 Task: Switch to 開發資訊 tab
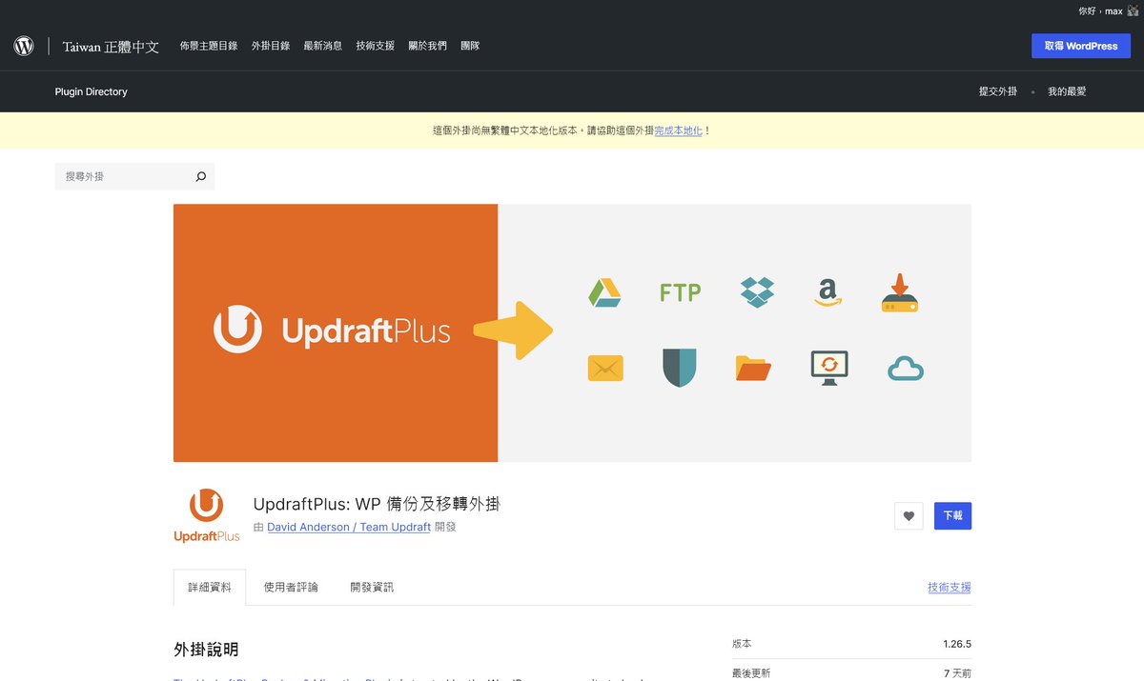tap(372, 588)
